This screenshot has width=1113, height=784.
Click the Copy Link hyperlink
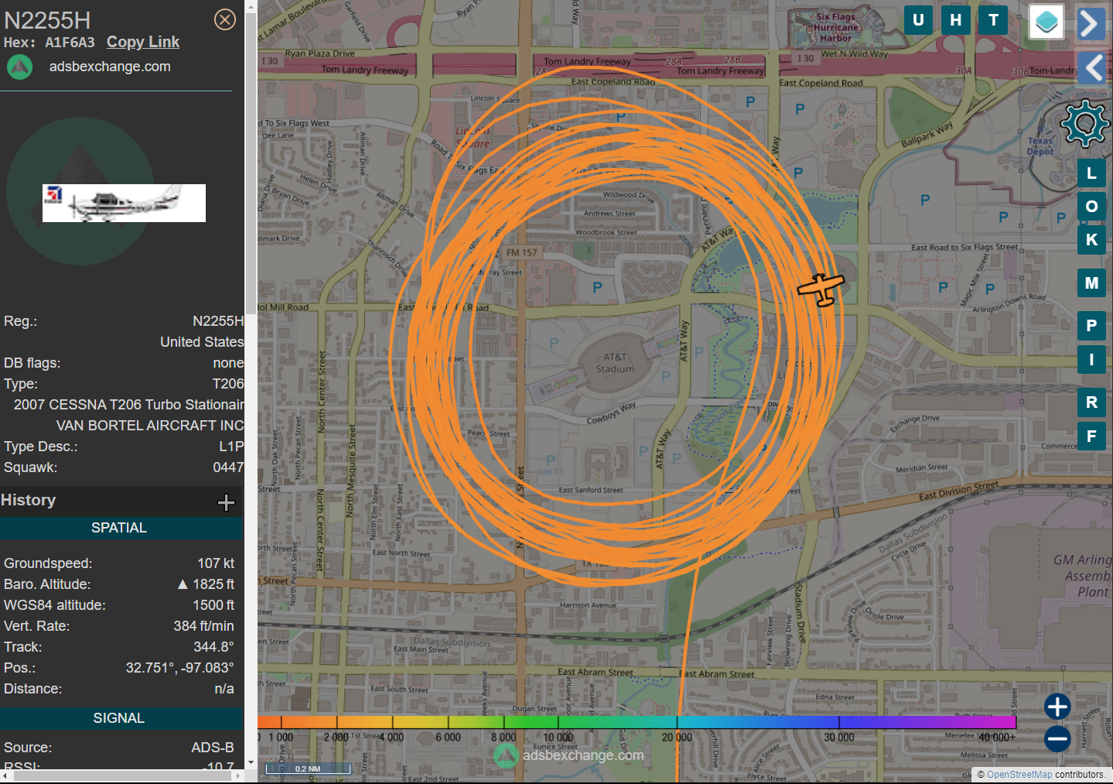tap(143, 43)
